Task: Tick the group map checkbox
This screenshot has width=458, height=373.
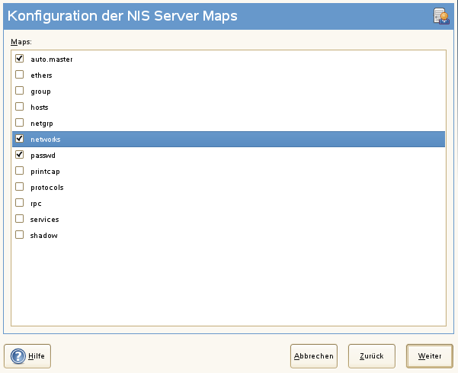Action: tap(20, 91)
